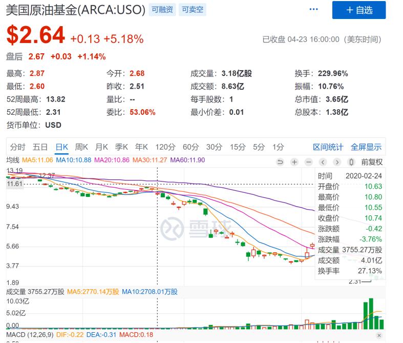Click the stock title 美国原油基金(ARCA:USO)
This screenshot has width=403, height=343.
(76, 10)
